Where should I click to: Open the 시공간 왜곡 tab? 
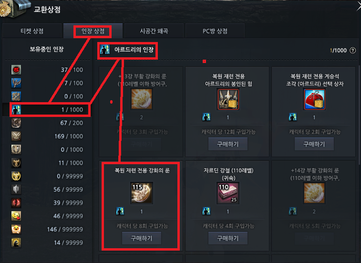point(154,31)
